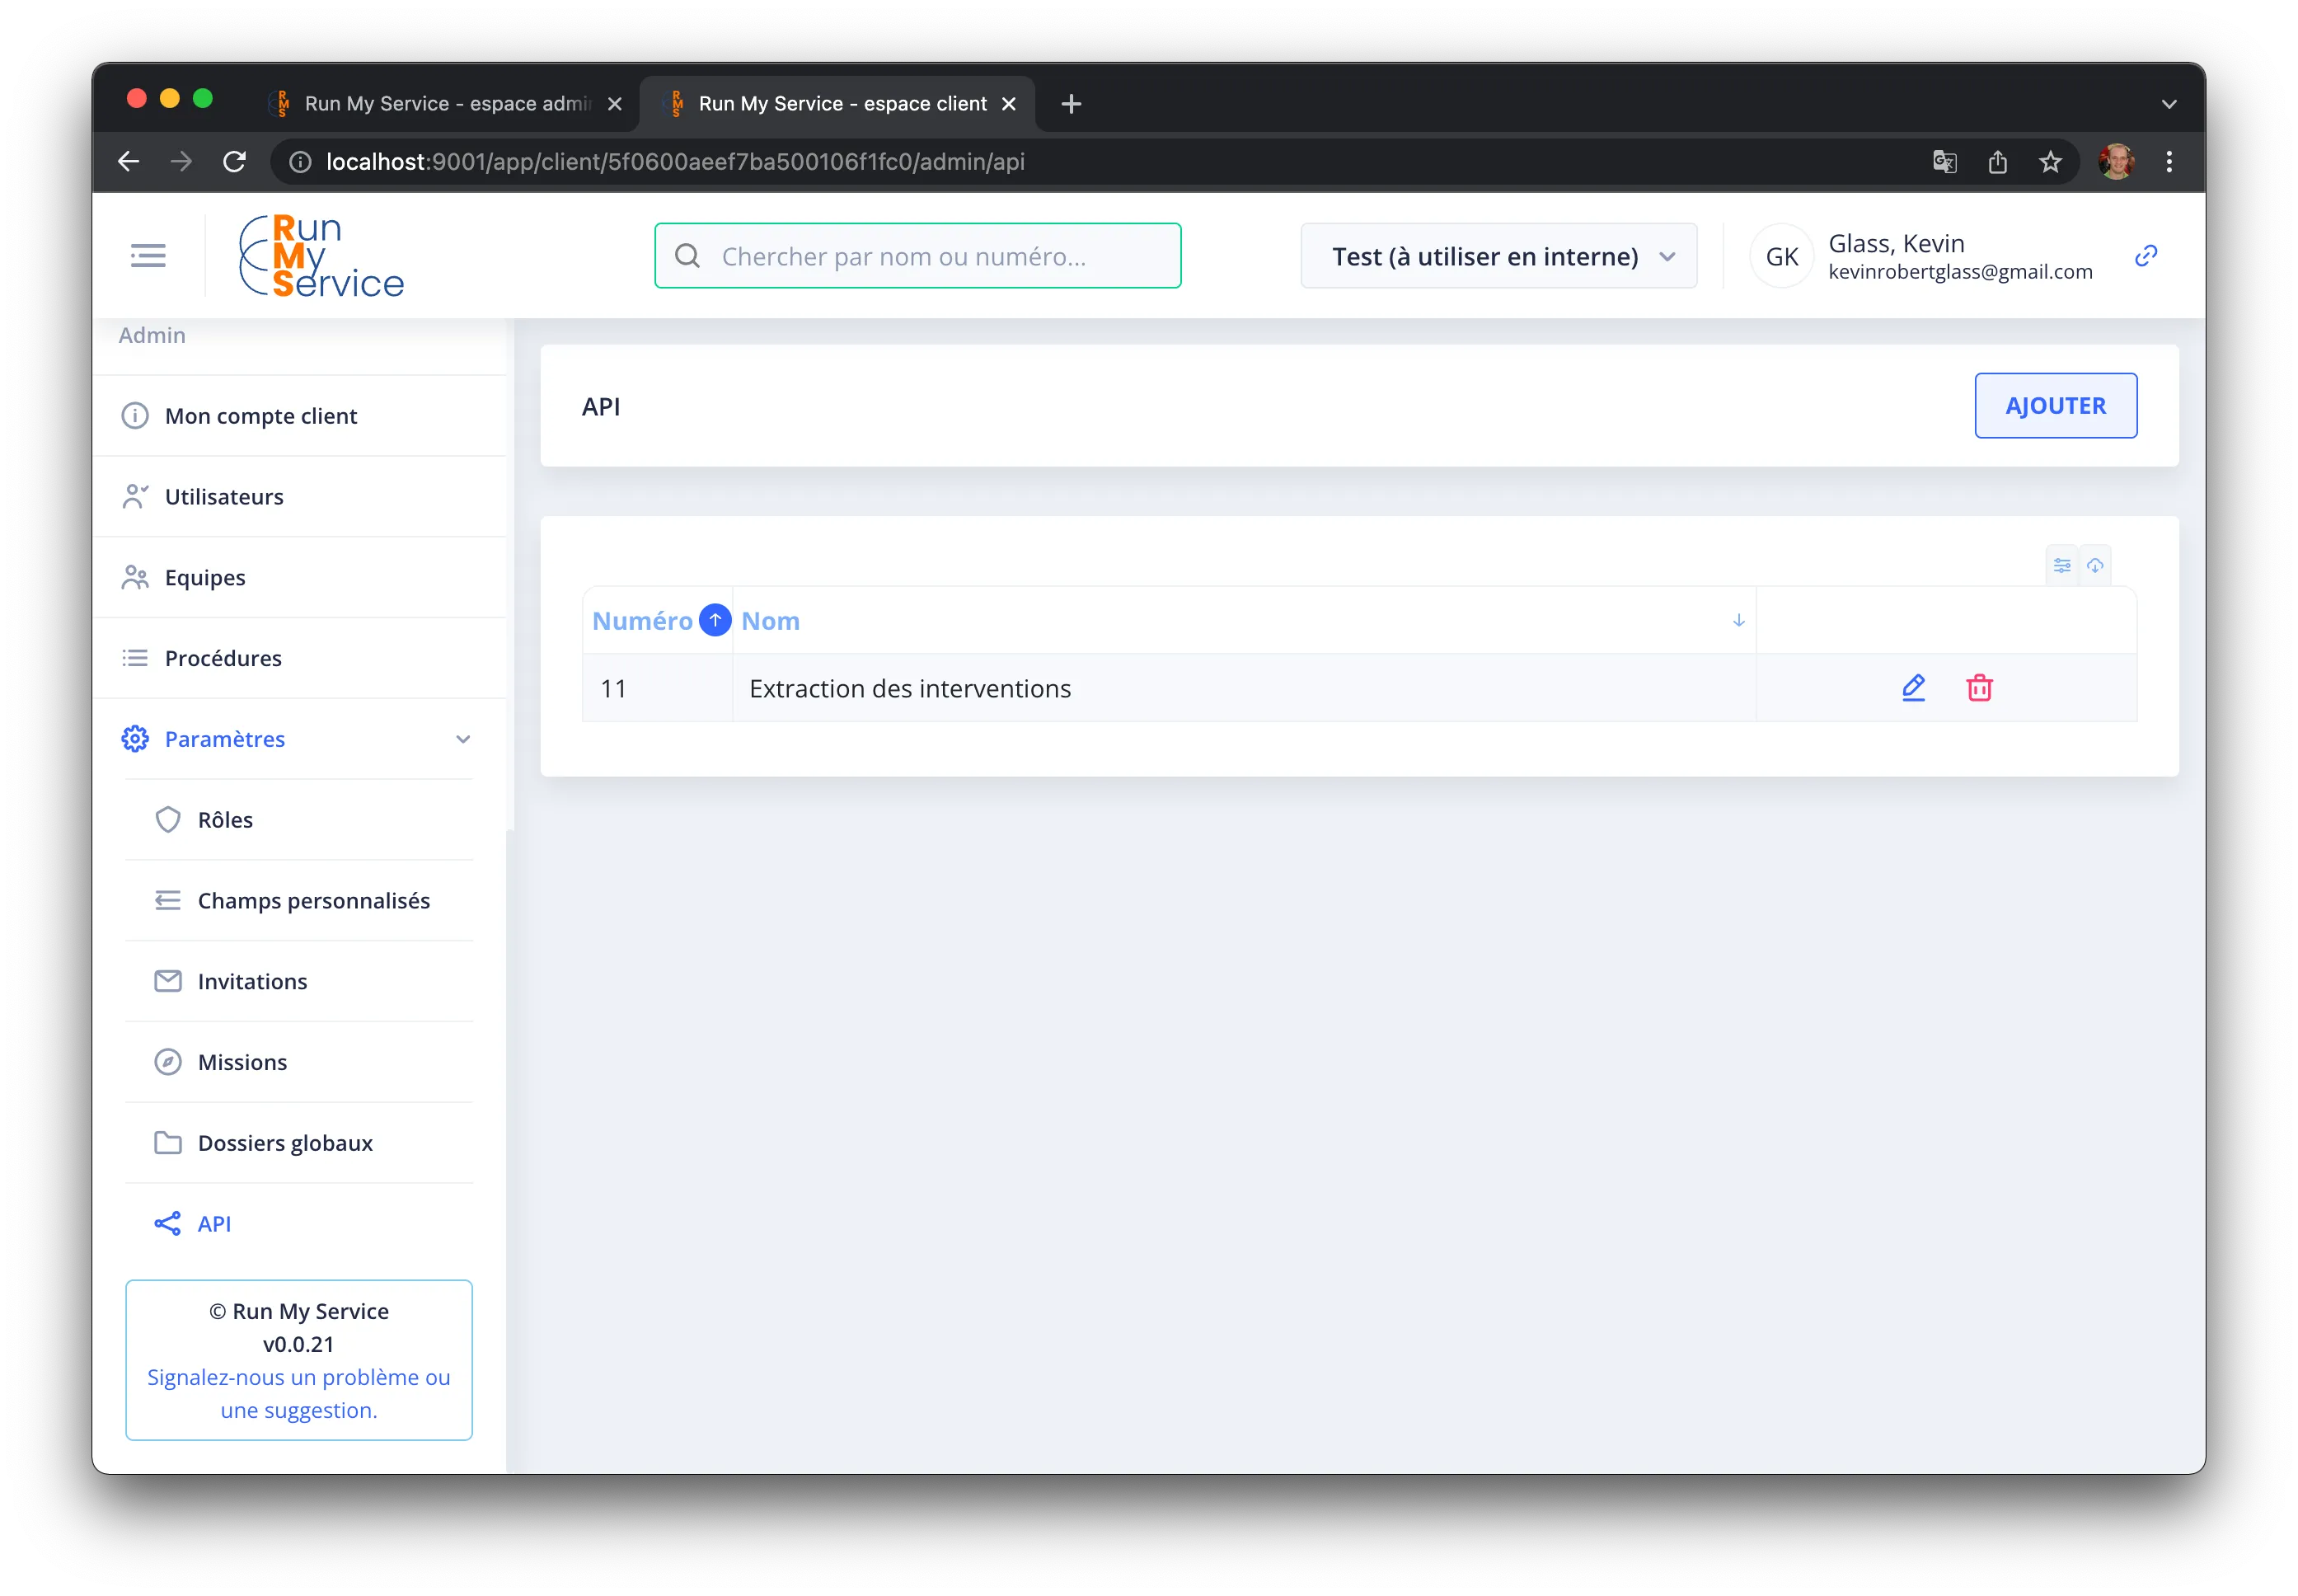Collapse the Paramètres section chevron
Viewport: 2298px width, 1596px height.
pos(462,739)
